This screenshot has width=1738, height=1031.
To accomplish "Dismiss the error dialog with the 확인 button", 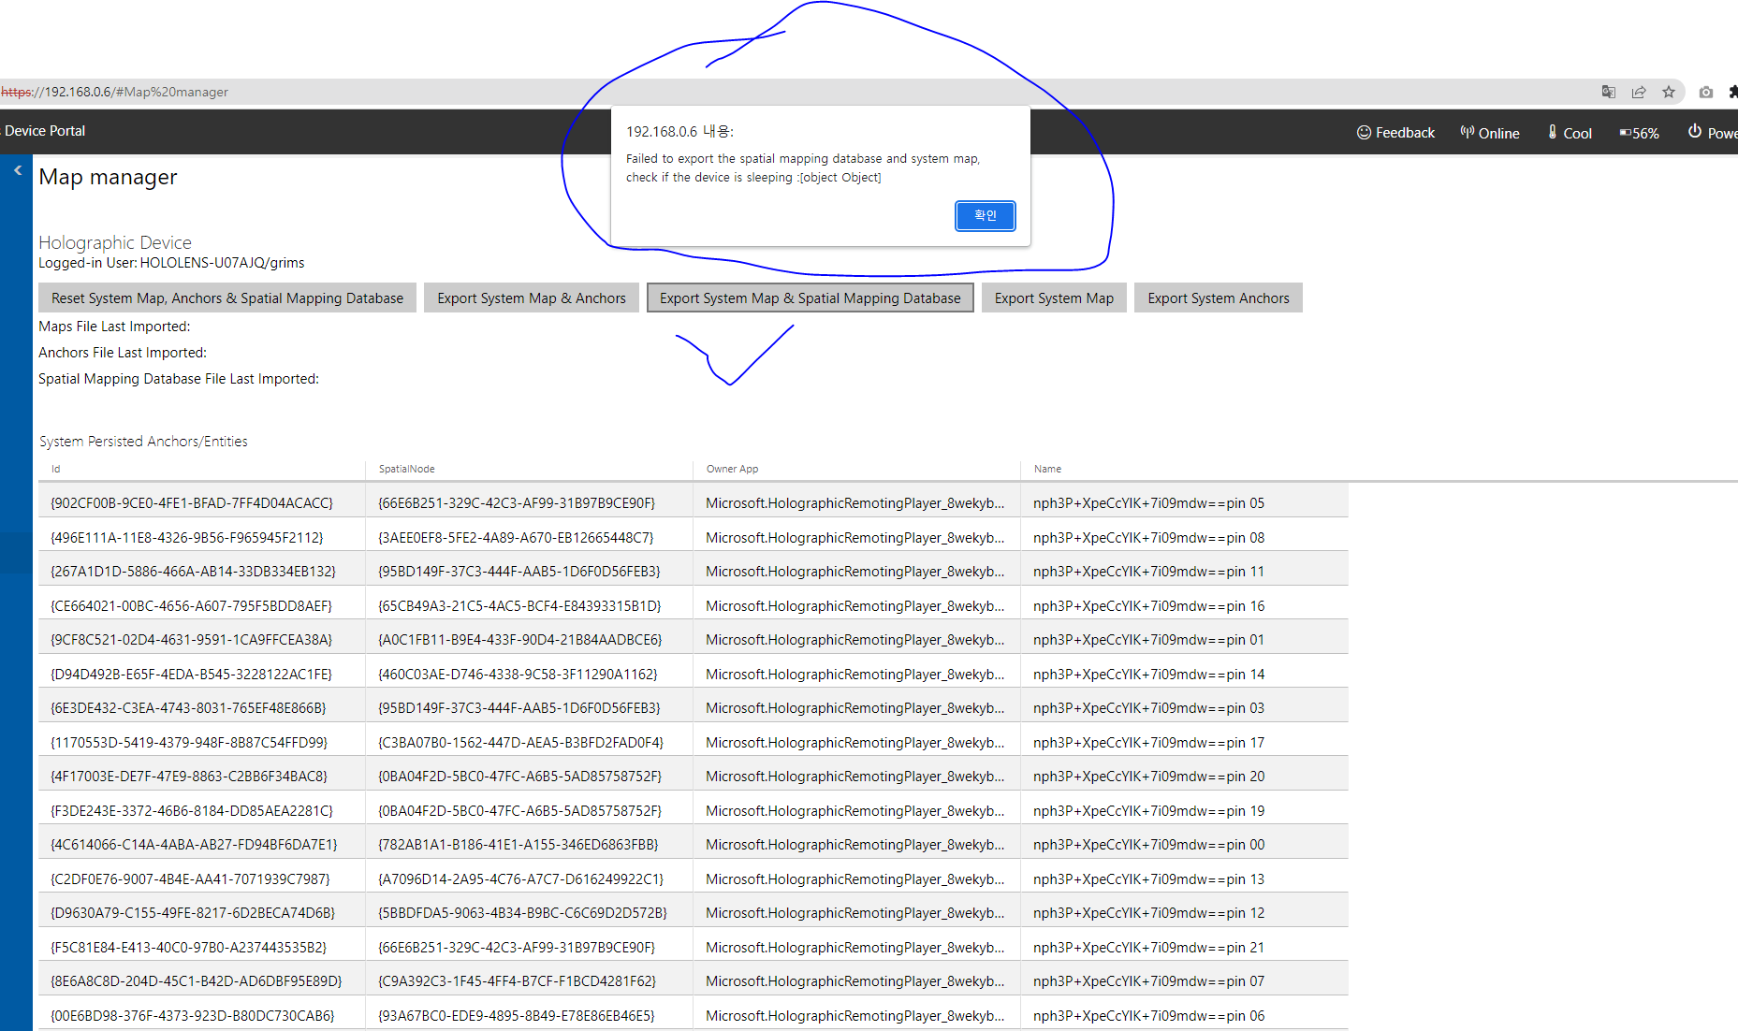I will pos(985,215).
